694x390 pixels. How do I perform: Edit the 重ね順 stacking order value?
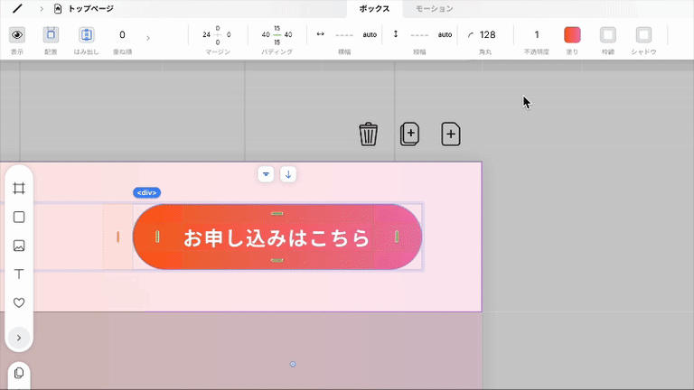click(122, 35)
